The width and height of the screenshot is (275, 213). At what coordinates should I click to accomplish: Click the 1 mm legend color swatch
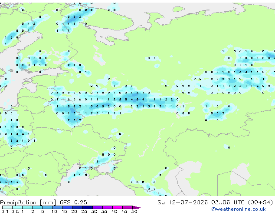click(x=27, y=207)
